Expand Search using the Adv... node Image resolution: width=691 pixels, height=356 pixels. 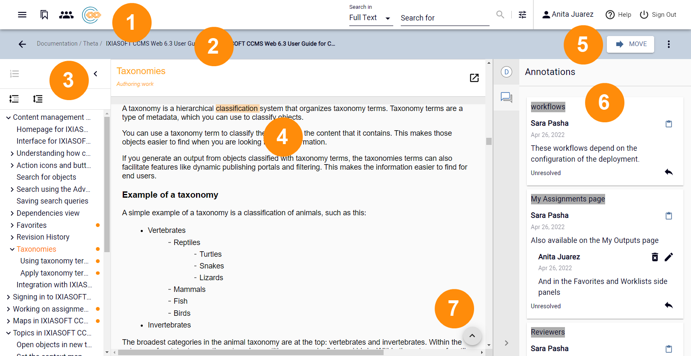12,190
